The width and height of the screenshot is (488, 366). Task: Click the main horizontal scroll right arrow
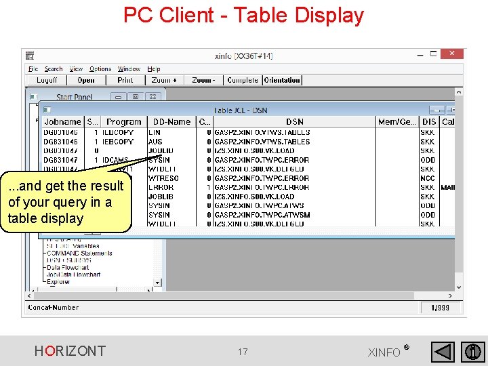(450, 296)
